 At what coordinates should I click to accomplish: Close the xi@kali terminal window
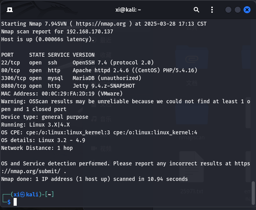(x=247, y=10)
